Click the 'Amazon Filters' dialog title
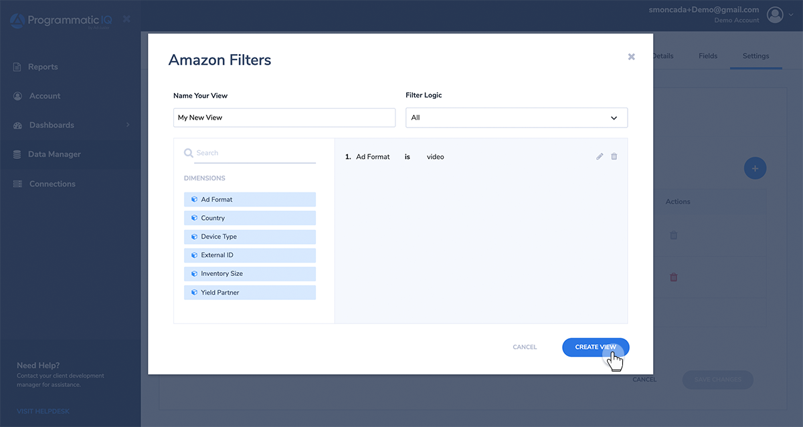803x427 pixels. (x=220, y=60)
